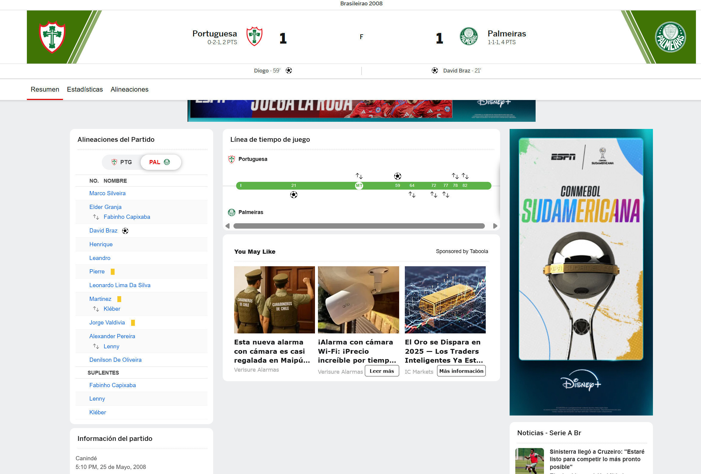Click the timeline scroll left arrow

tap(227, 226)
